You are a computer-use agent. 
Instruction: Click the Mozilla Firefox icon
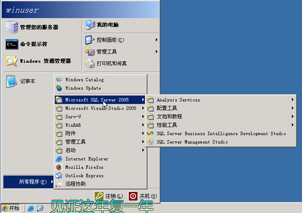click(59, 167)
